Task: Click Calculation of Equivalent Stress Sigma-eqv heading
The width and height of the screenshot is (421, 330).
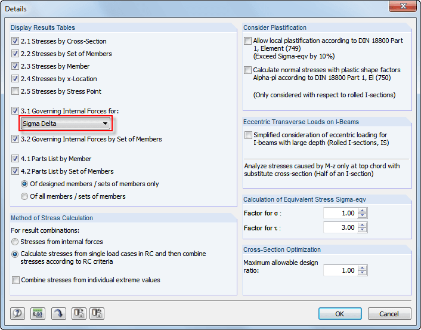Action: point(305,200)
